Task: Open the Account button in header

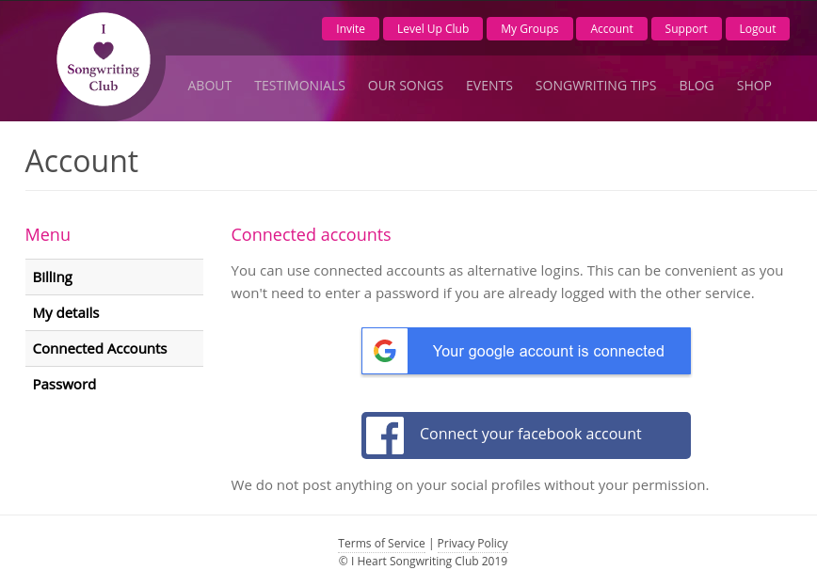Action: [612, 29]
